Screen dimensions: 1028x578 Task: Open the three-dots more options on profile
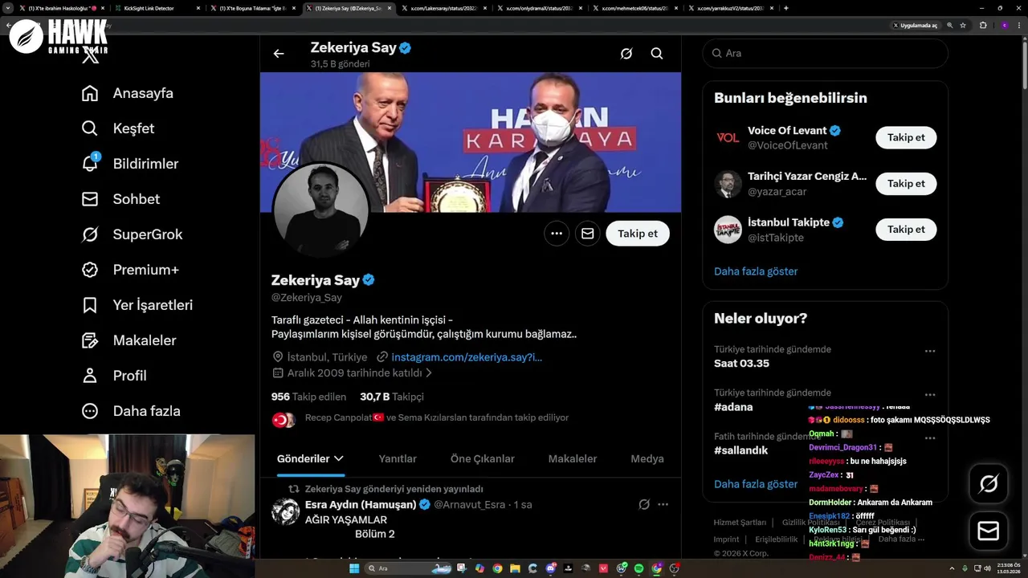coord(557,234)
